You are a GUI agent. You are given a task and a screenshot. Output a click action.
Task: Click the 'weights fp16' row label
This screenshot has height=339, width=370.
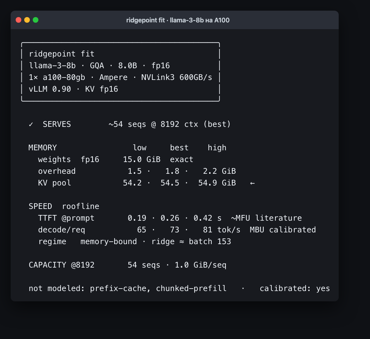(69, 160)
